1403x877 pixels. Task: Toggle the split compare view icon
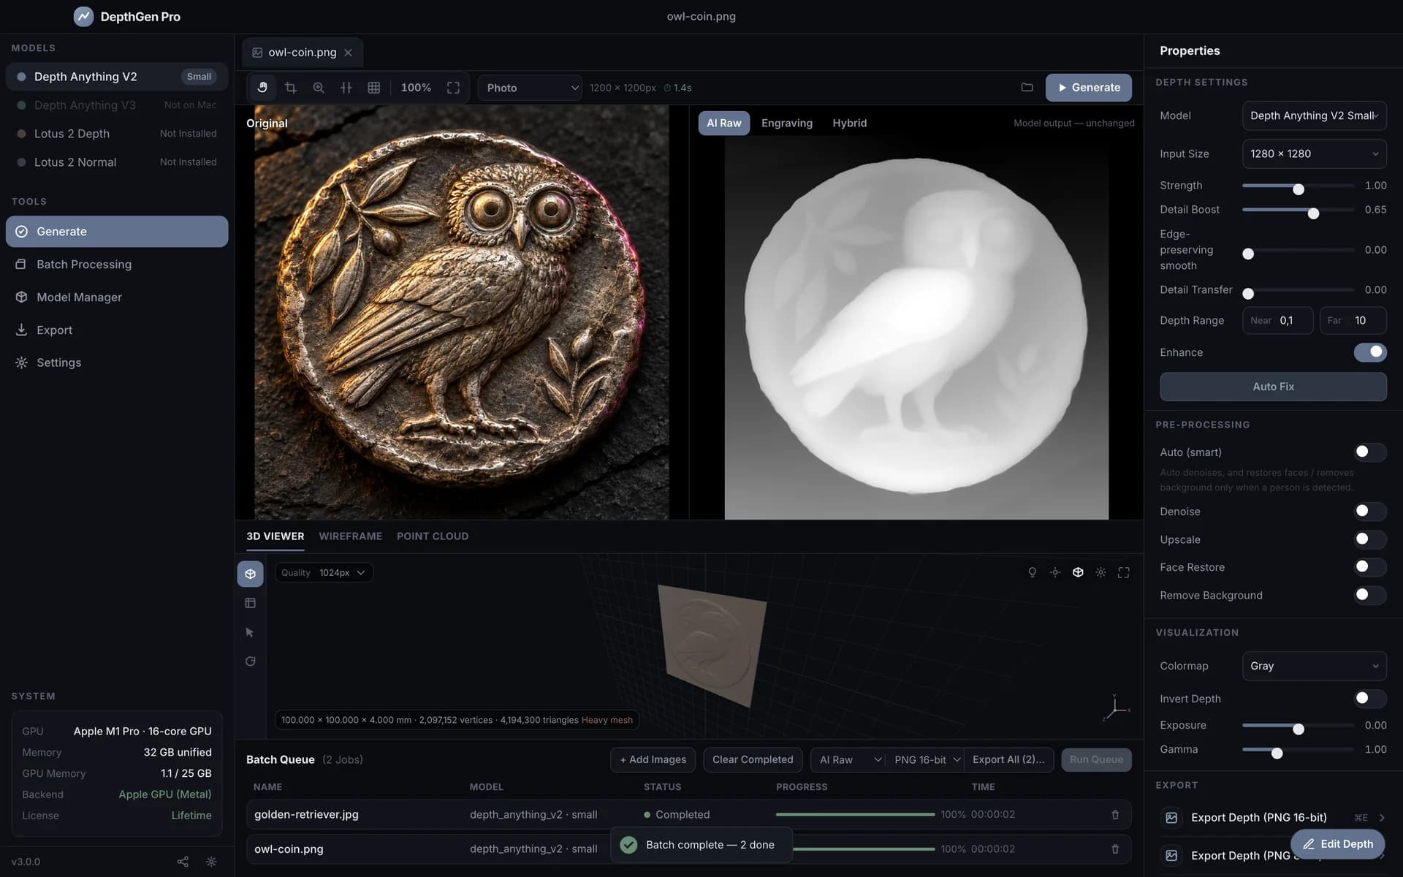346,88
